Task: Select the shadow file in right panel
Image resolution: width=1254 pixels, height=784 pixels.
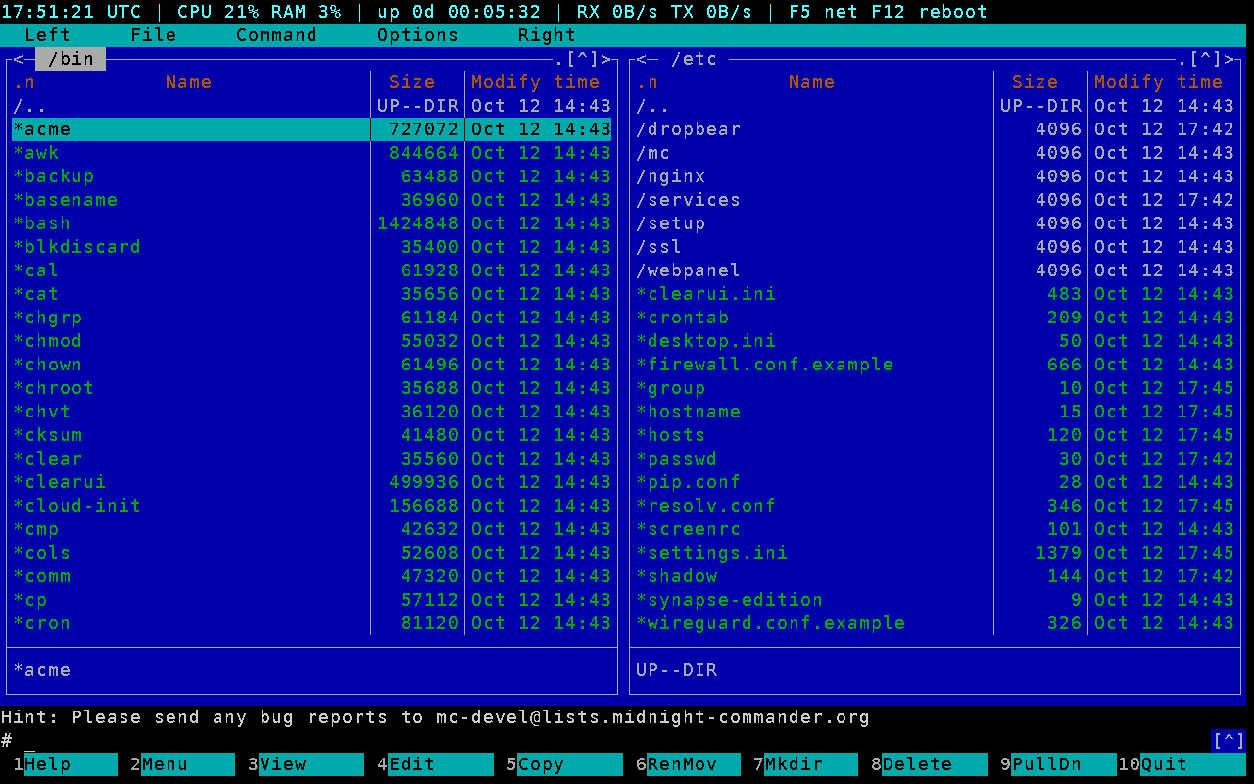Action: [x=935, y=576]
